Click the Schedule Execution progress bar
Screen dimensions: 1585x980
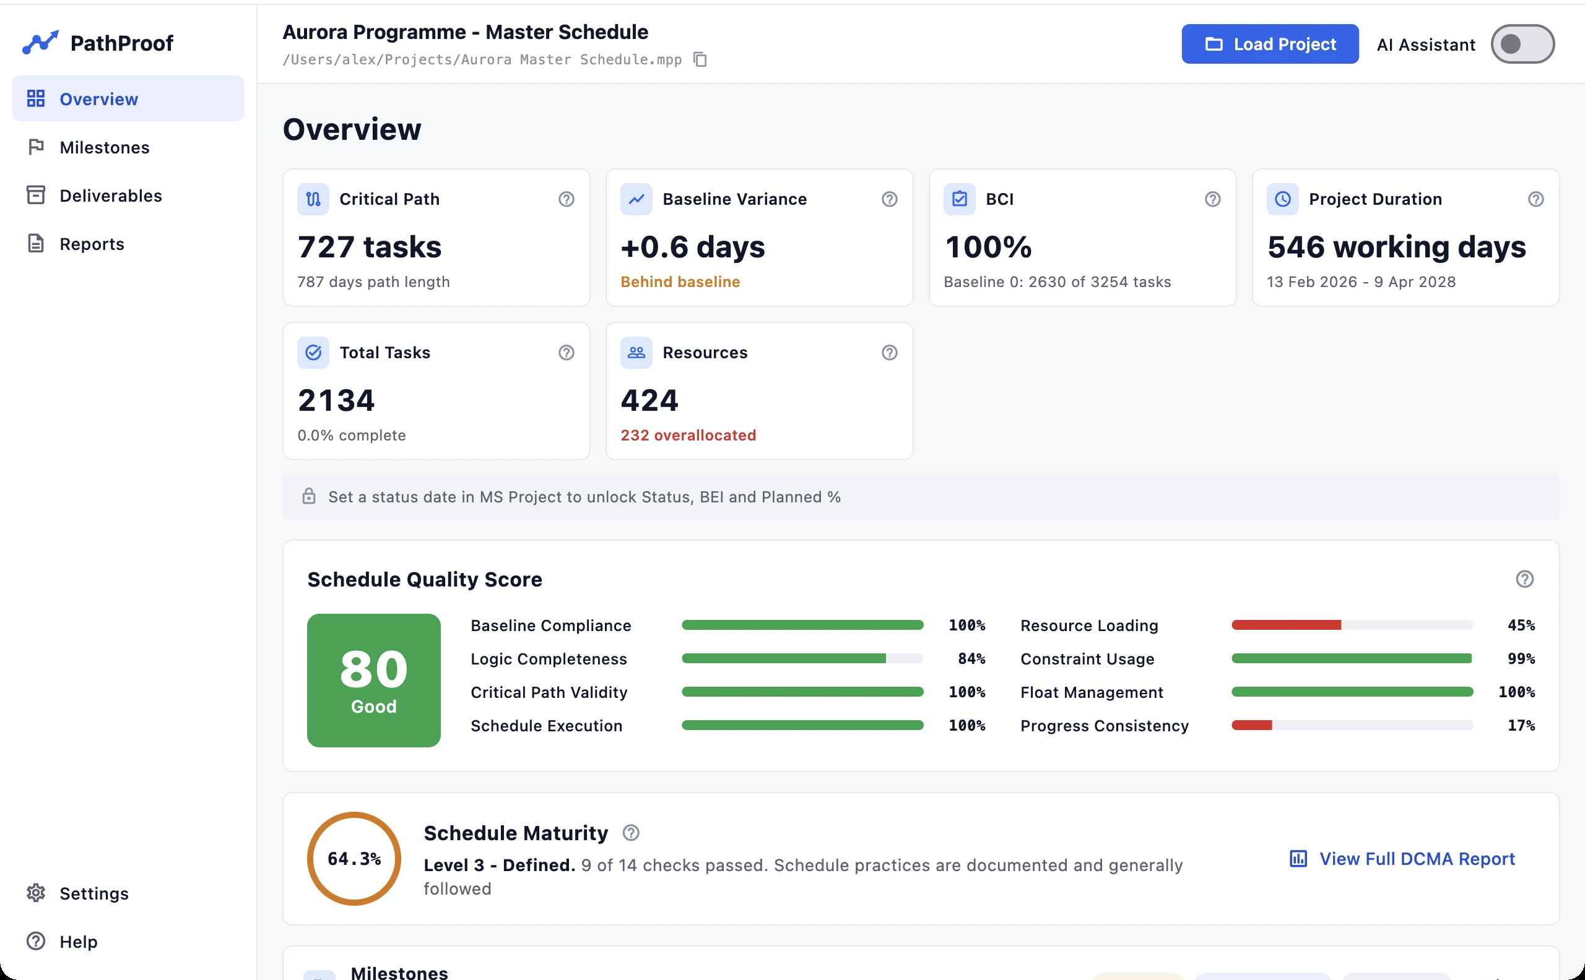(802, 725)
